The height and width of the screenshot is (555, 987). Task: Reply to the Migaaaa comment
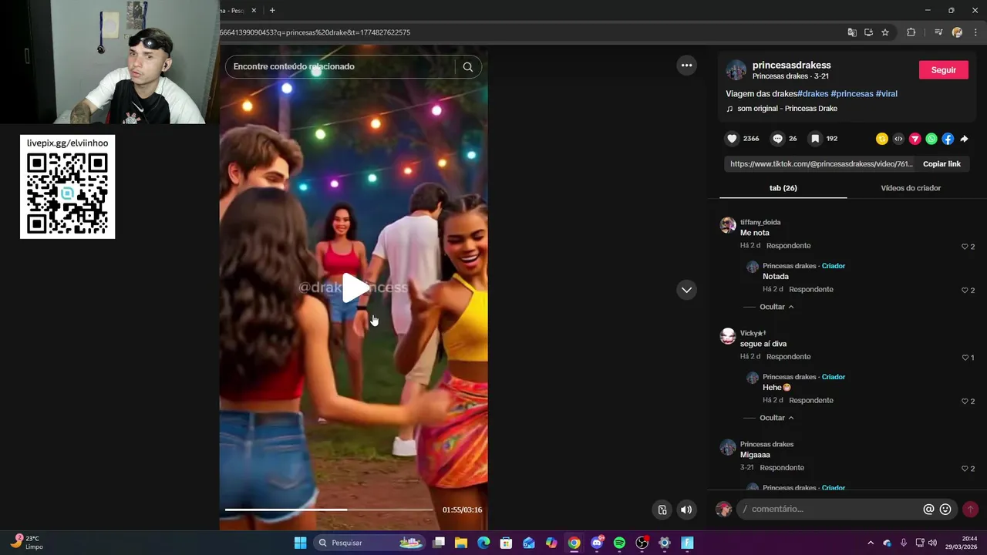(781, 468)
